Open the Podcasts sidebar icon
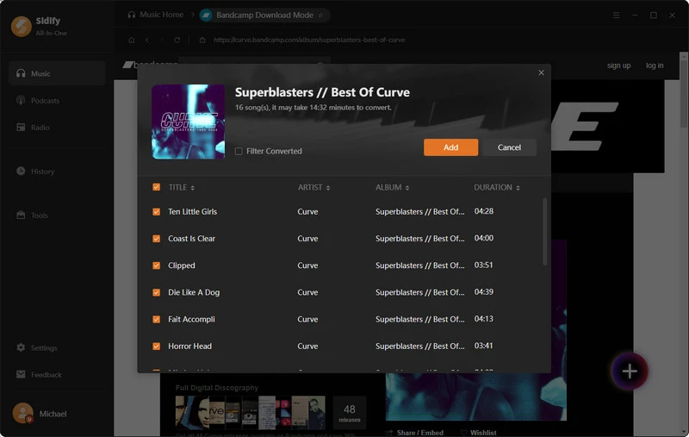Image resolution: width=689 pixels, height=437 pixels. pyautogui.click(x=21, y=100)
